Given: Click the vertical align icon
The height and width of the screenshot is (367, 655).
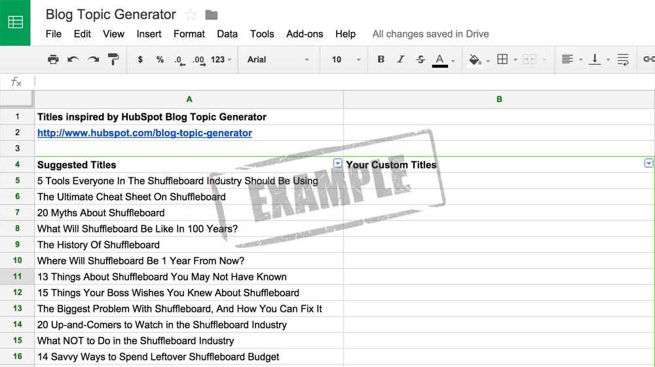Looking at the screenshot, I should 595,60.
